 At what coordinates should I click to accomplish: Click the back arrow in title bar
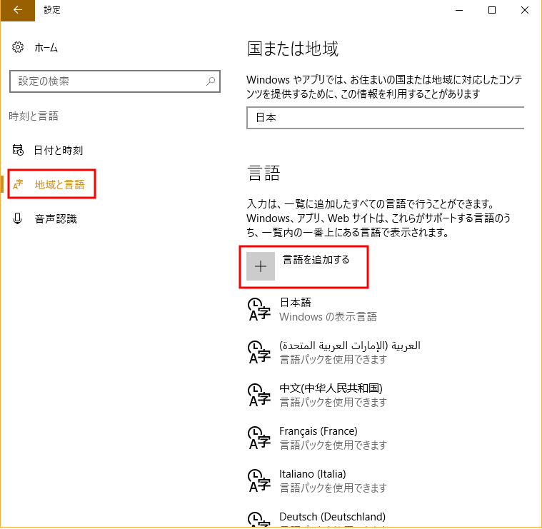[17, 10]
